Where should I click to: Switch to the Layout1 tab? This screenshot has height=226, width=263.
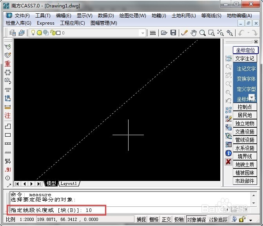(x=69, y=183)
